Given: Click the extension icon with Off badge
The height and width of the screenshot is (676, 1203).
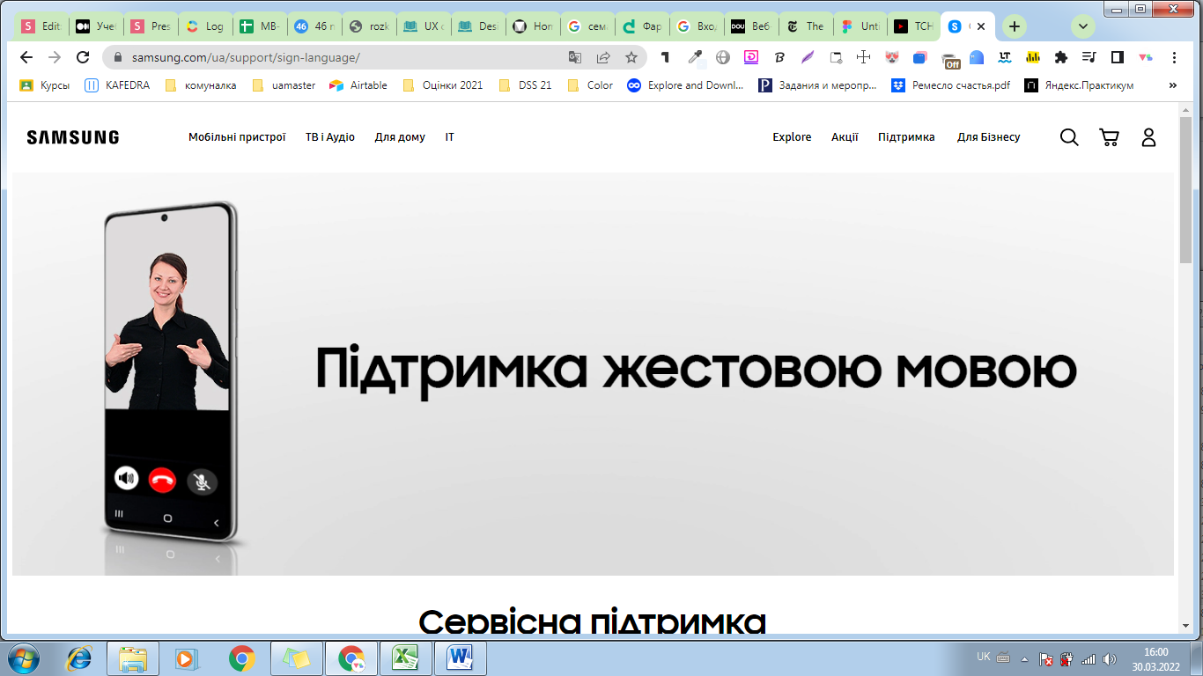Looking at the screenshot, I should (950, 60).
